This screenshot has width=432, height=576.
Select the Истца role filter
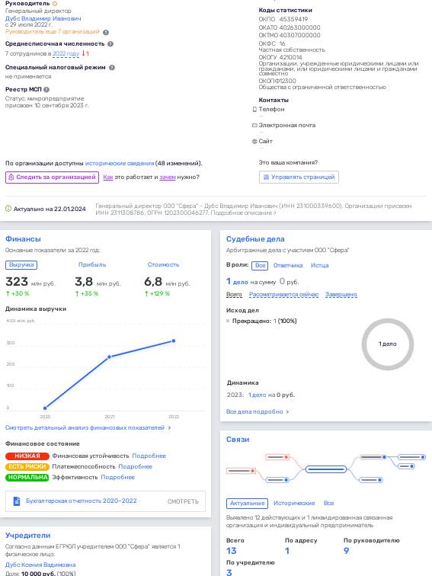(x=319, y=266)
